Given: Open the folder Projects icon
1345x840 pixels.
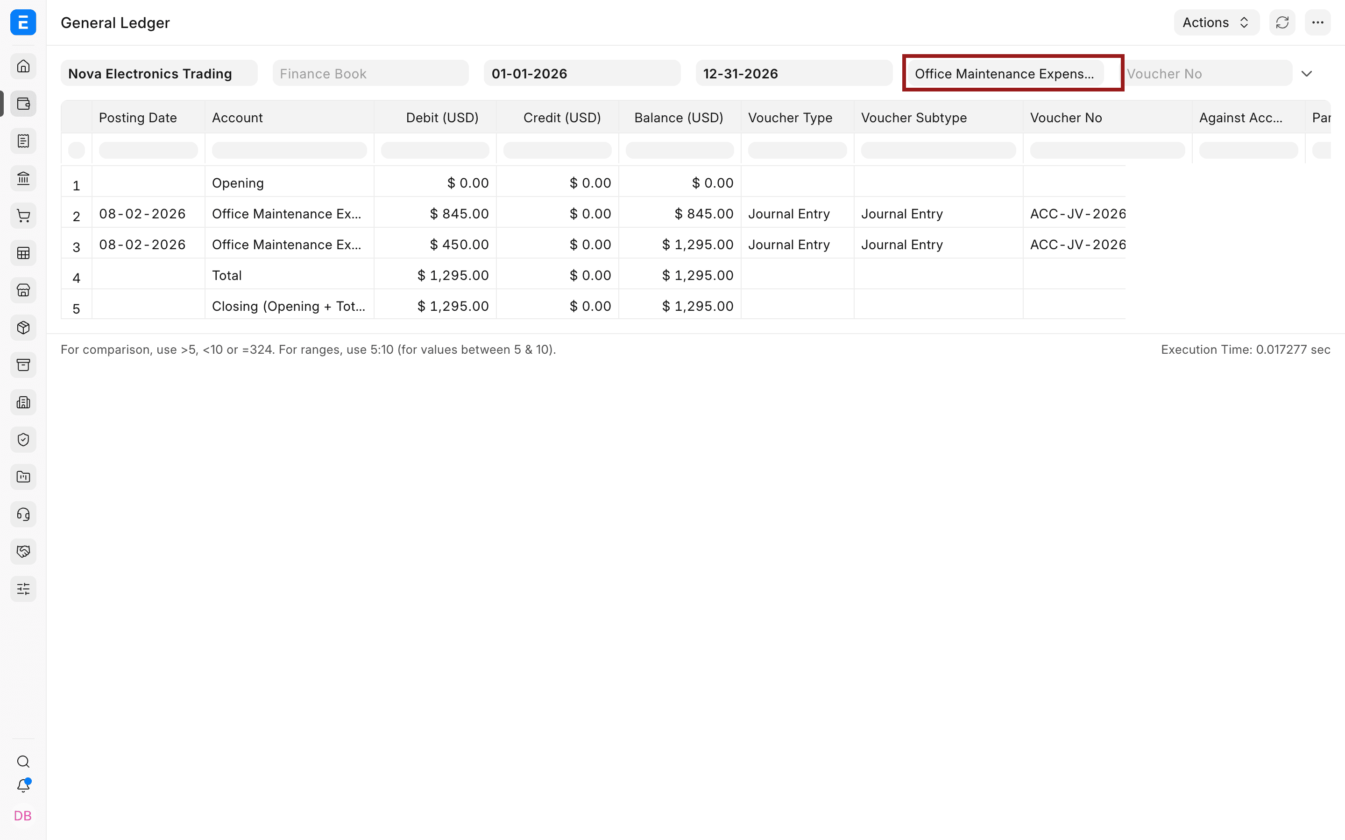Looking at the screenshot, I should click(23, 476).
